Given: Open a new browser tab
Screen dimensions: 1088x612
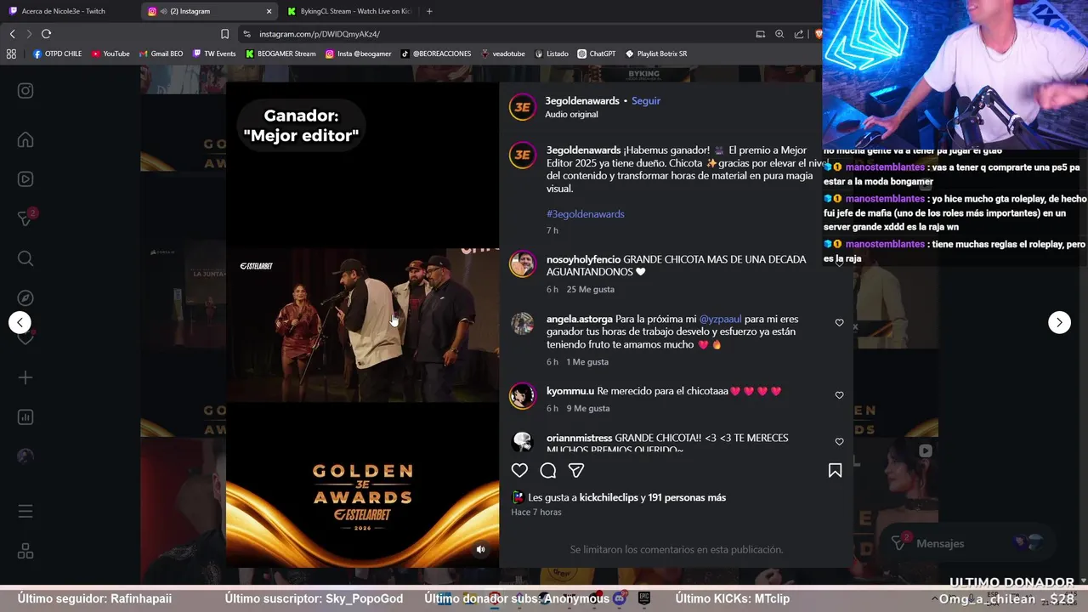Looking at the screenshot, I should tap(429, 11).
